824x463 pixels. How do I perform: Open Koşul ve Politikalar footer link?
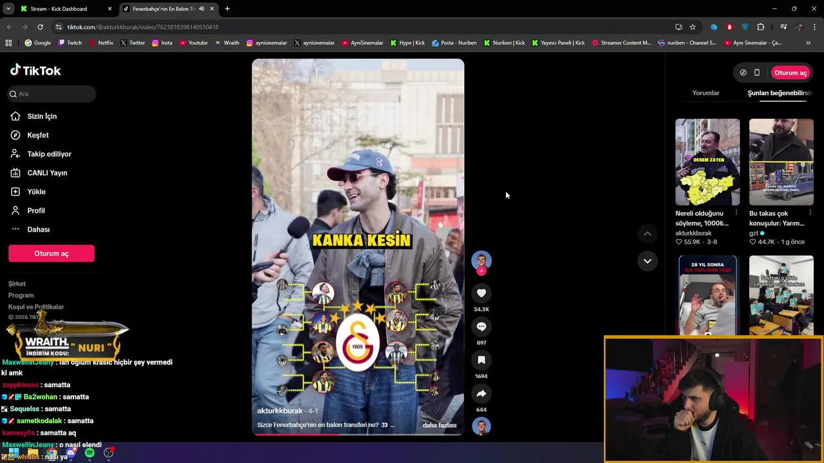(36, 307)
